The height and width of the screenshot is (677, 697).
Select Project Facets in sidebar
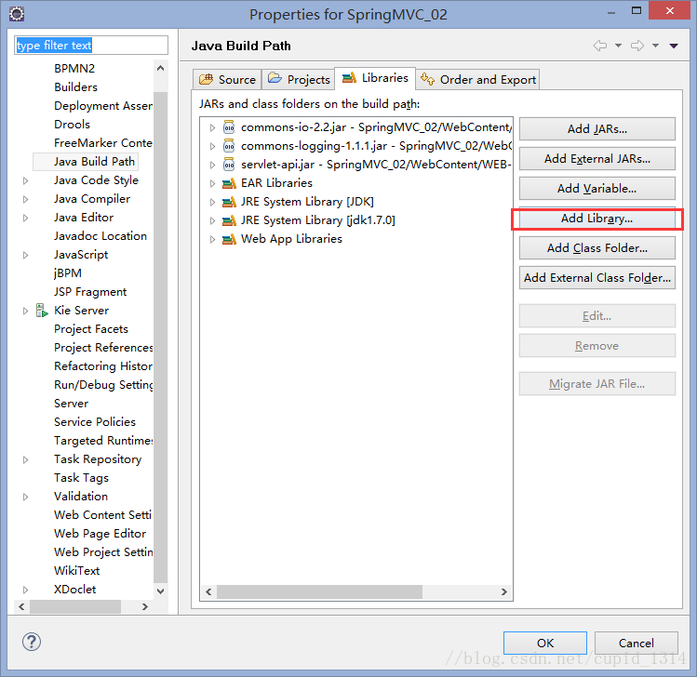[91, 329]
